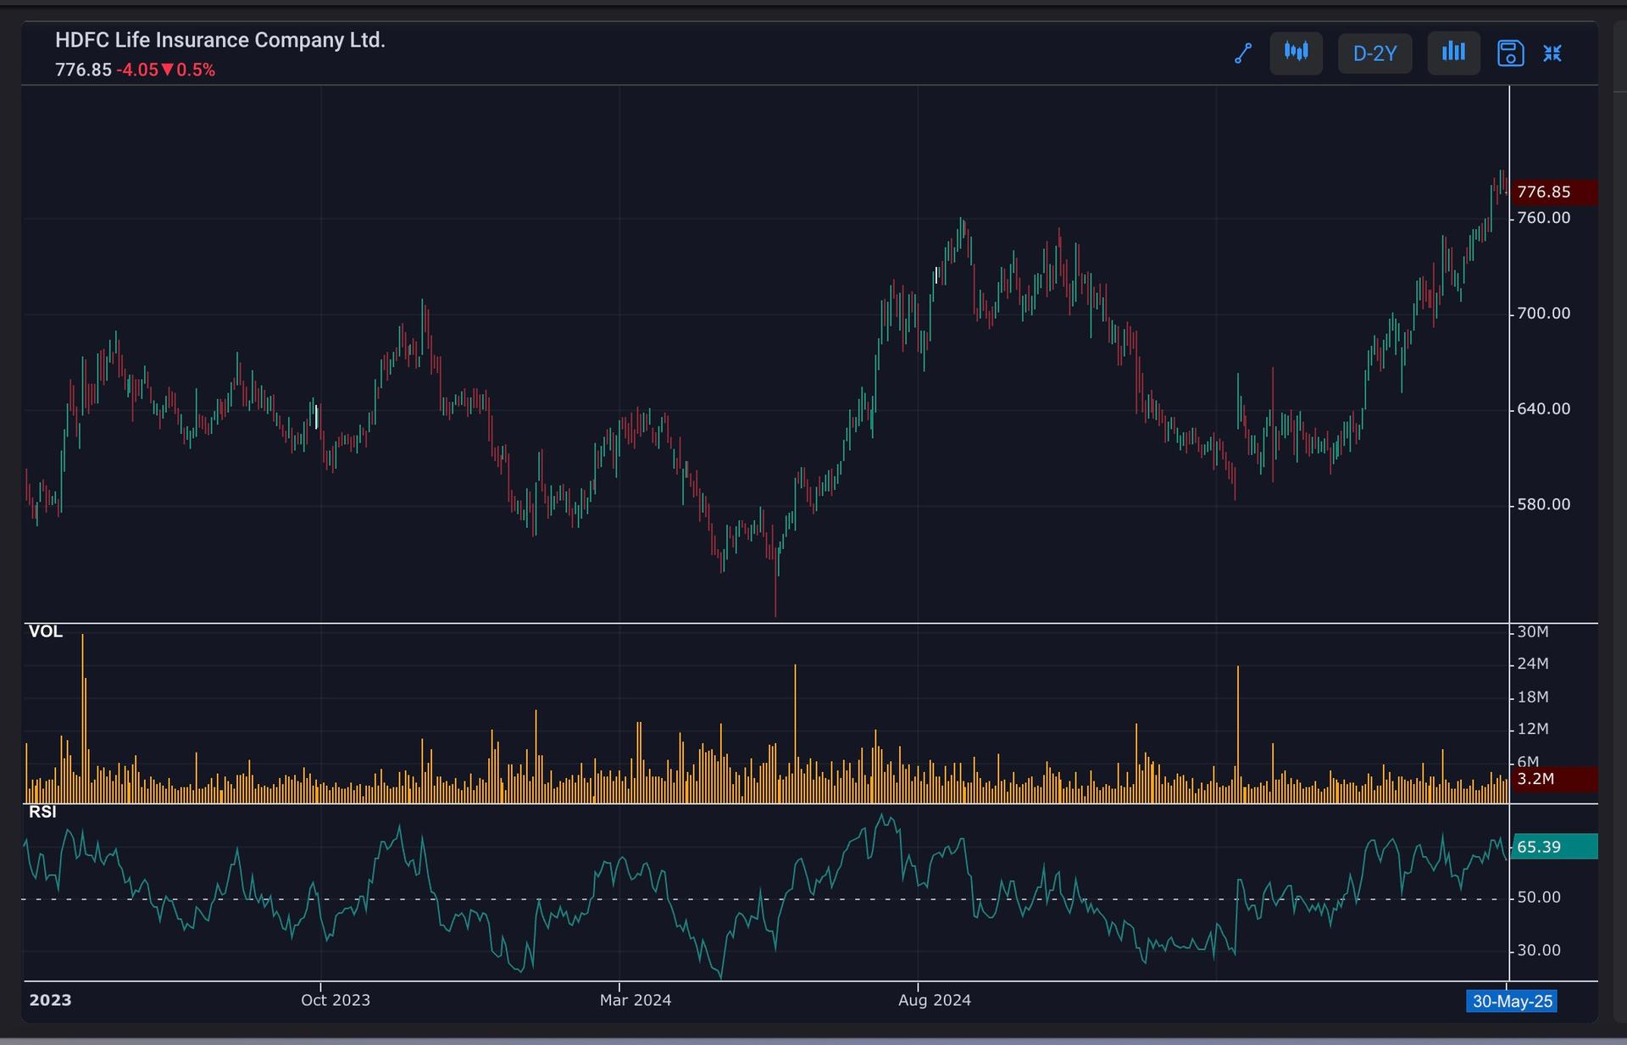Open the indicators bar chart menu
Viewport: 1627px width, 1045px height.
coord(1453,53)
